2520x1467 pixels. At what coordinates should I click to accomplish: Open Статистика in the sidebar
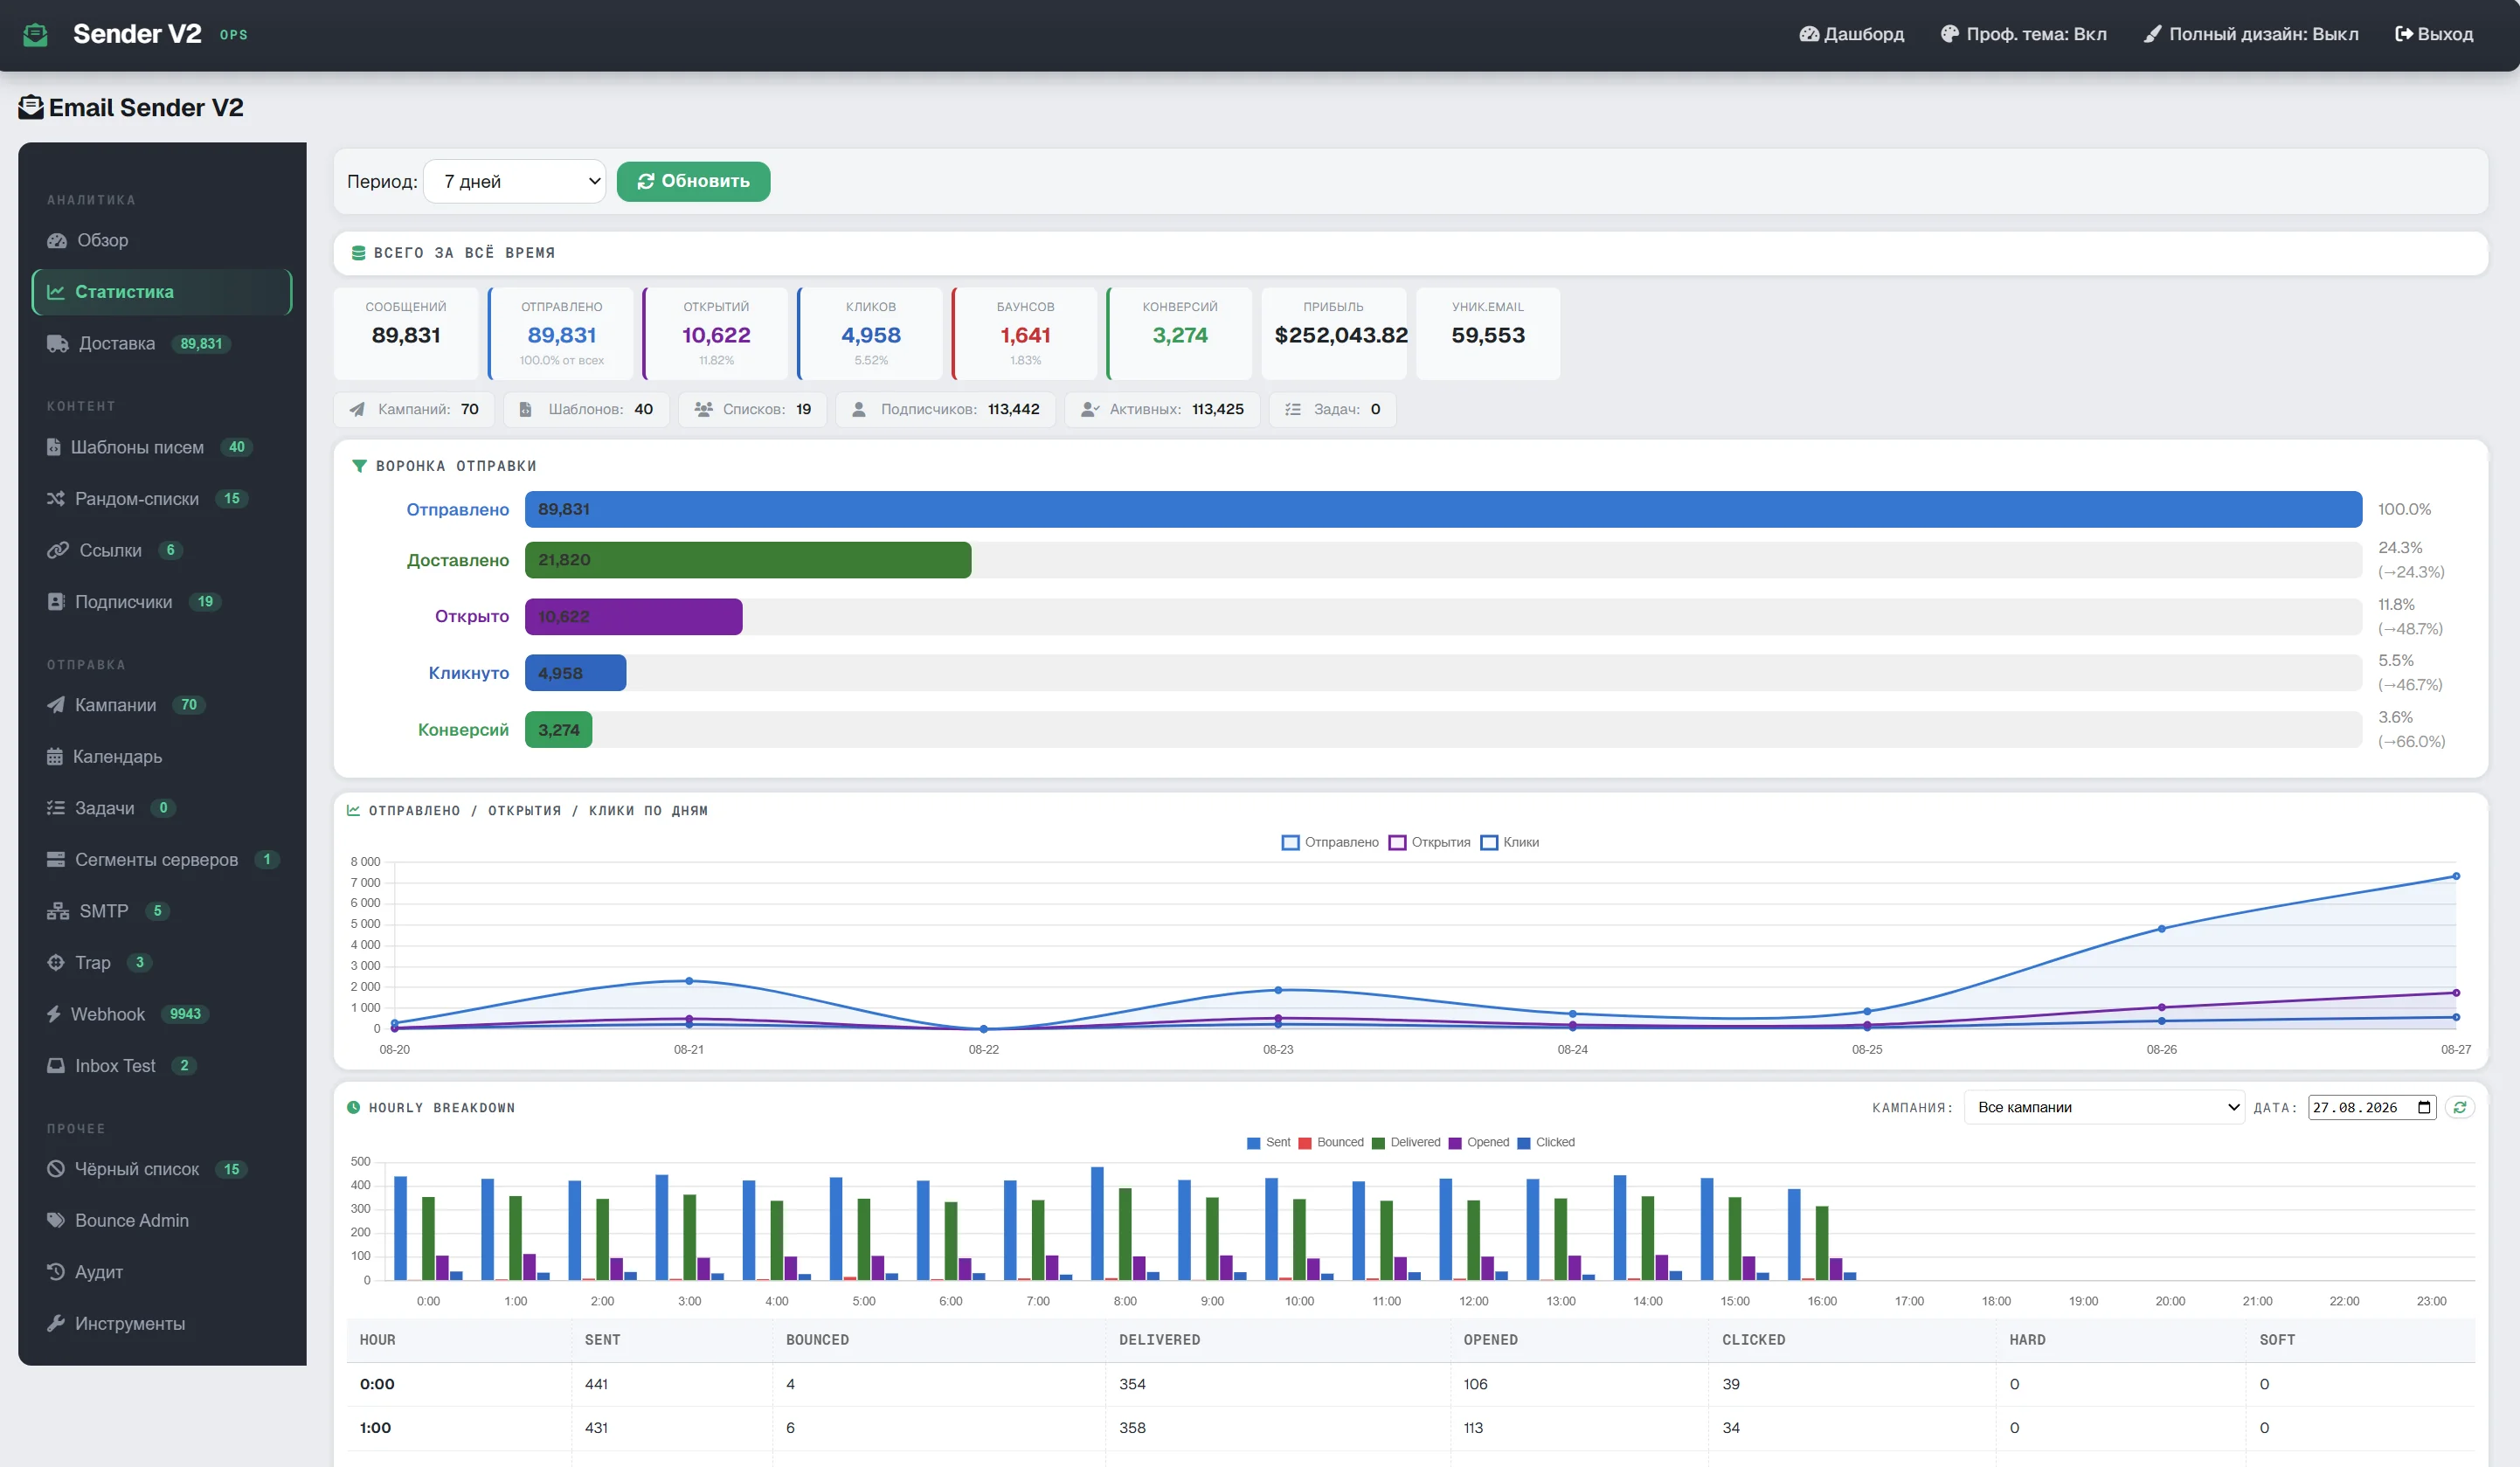point(162,292)
